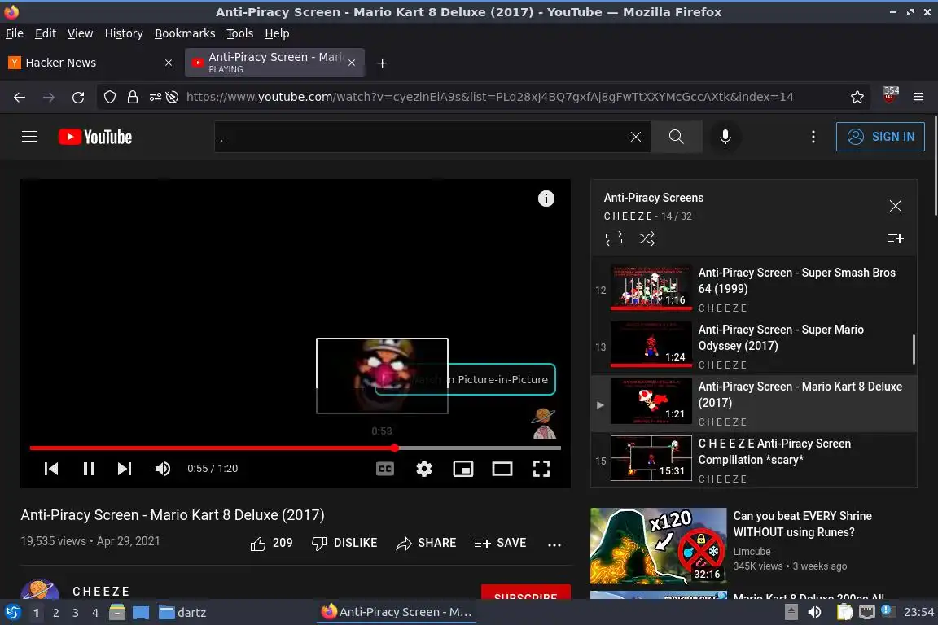
Task: Go back with the back arrow
Action: (x=20, y=97)
